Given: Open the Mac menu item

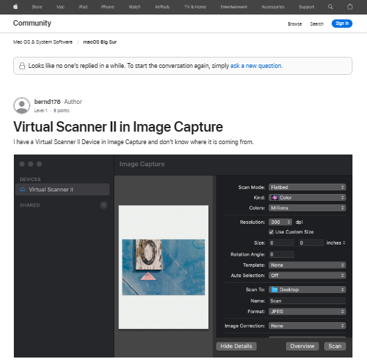Looking at the screenshot, I should pyautogui.click(x=60, y=7).
